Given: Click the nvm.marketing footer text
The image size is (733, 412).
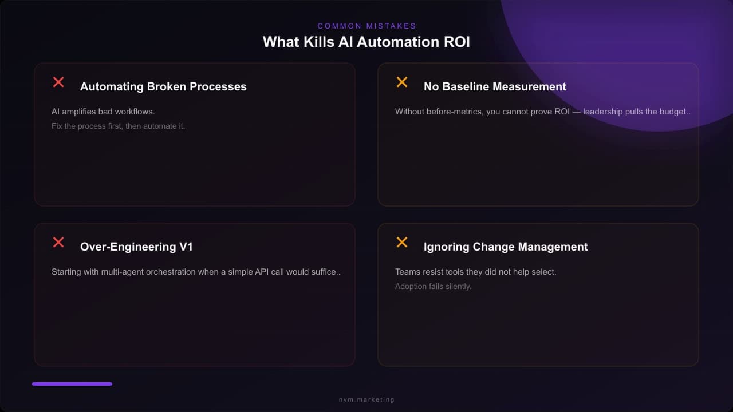Looking at the screenshot, I should [366, 399].
